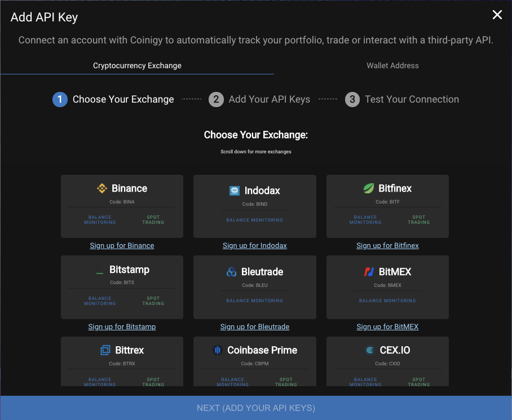
Task: Choose the Indodax exchange name
Action: 262,191
